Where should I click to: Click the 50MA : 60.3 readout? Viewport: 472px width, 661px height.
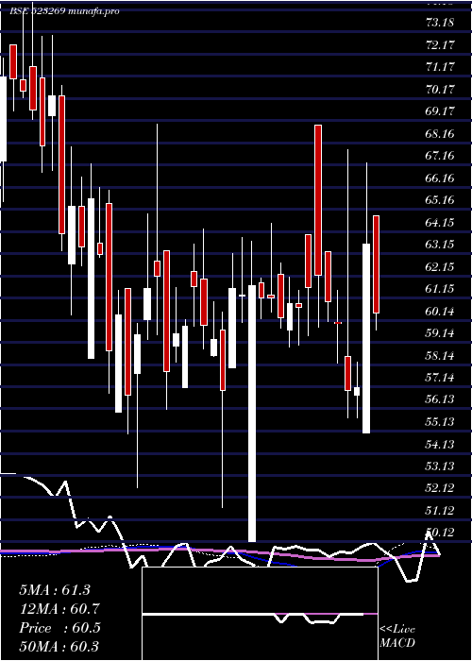(59, 647)
